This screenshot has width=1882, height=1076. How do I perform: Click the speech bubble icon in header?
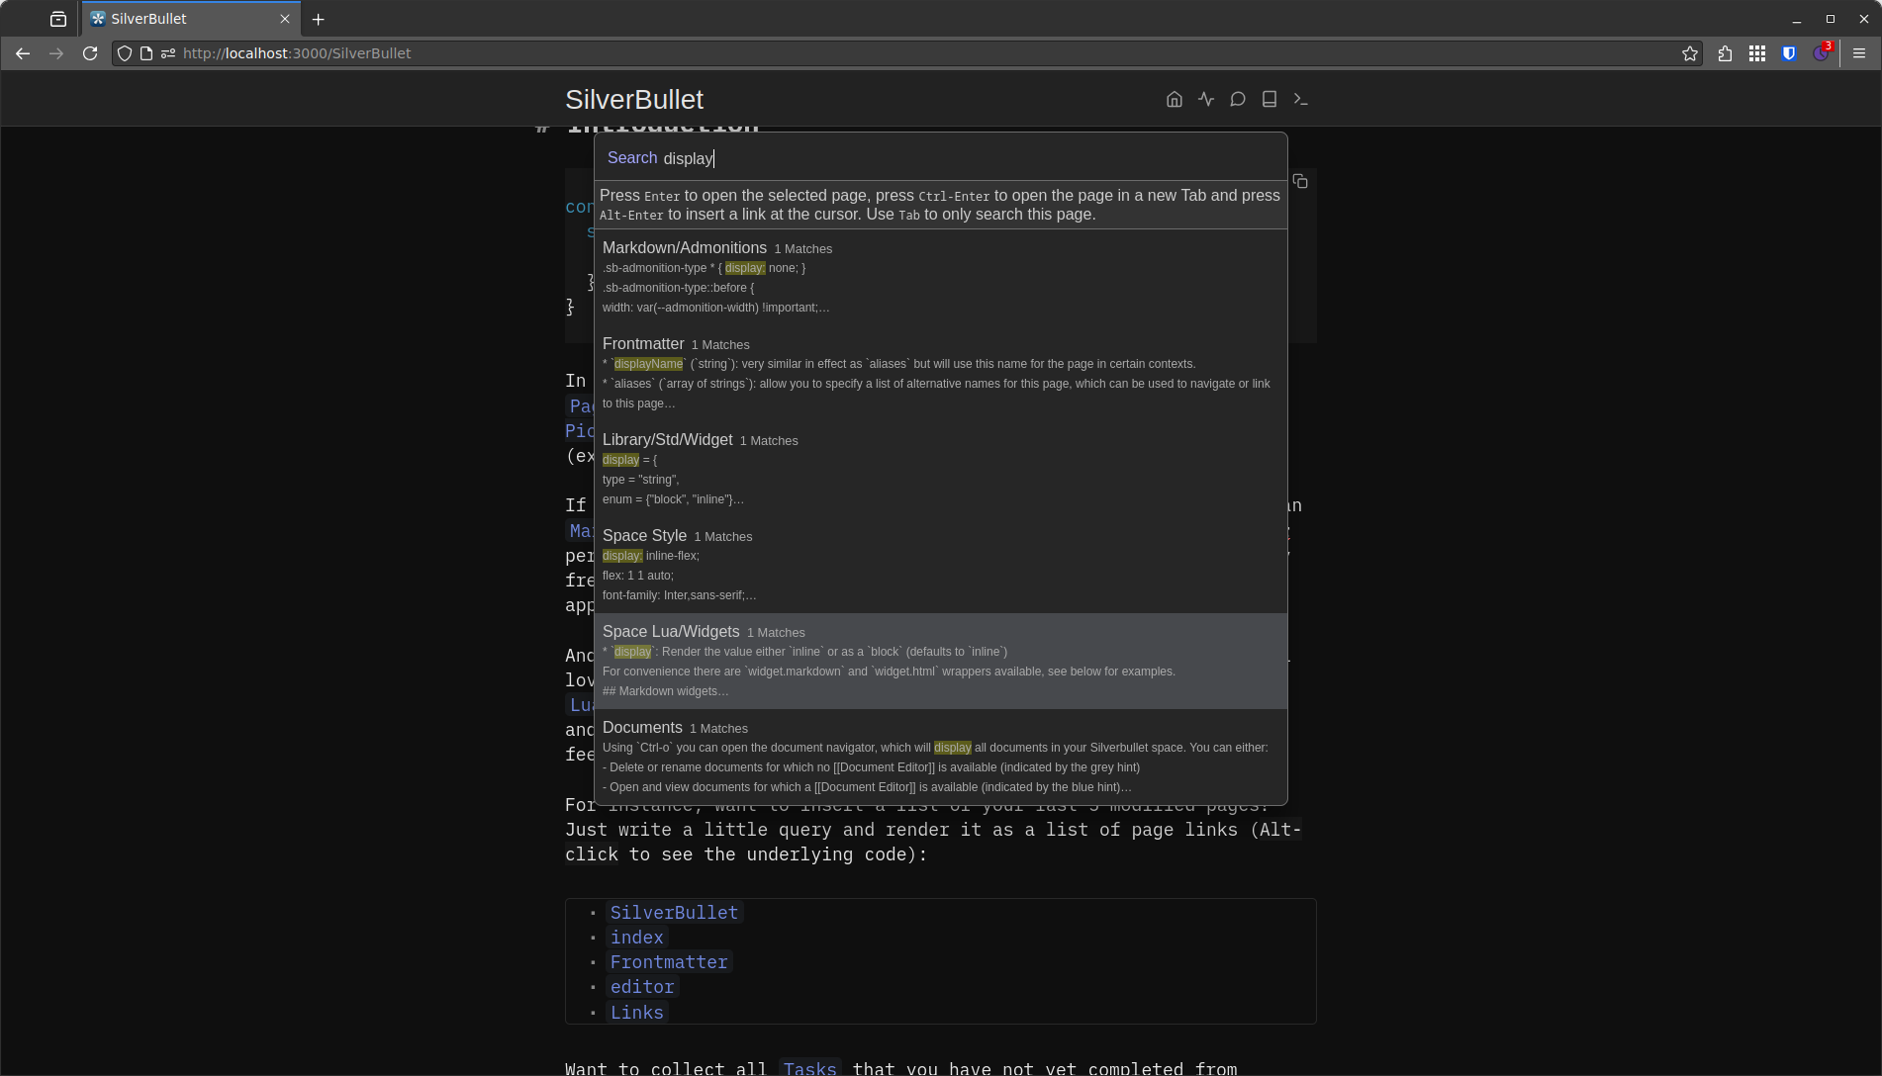(x=1237, y=99)
